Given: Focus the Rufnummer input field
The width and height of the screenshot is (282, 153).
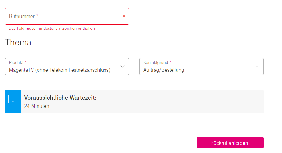Looking at the screenshot, I should 67,16.
